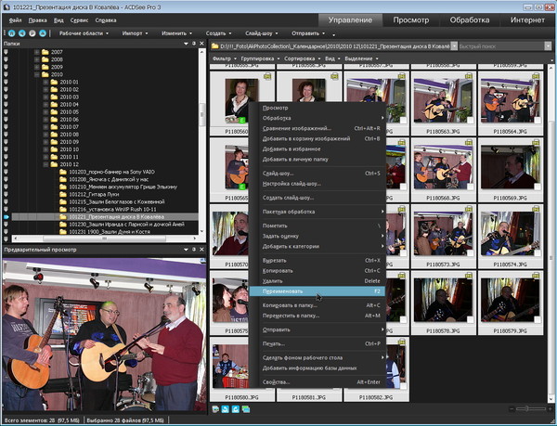Click the ACDSee app icon in title bar

[6, 6]
